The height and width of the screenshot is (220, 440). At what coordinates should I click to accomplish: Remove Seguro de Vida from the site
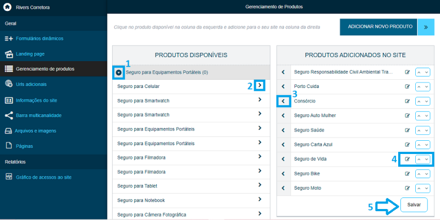tap(283, 159)
